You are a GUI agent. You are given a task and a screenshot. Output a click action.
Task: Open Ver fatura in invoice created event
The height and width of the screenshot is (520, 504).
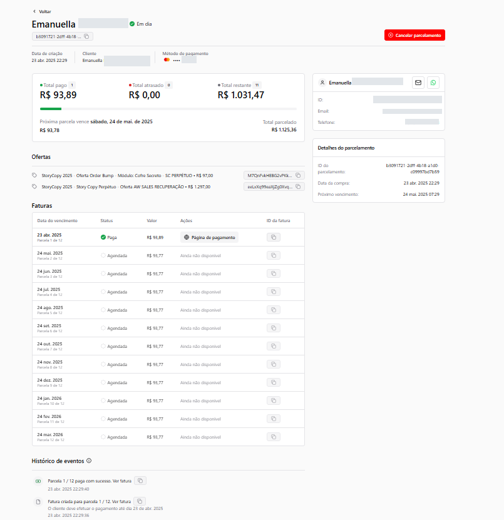(121, 502)
